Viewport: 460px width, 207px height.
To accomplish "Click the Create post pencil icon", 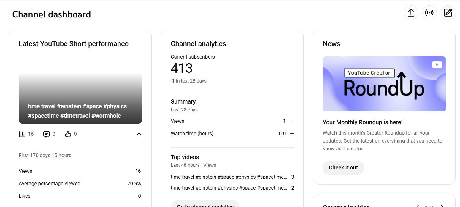I will [448, 13].
